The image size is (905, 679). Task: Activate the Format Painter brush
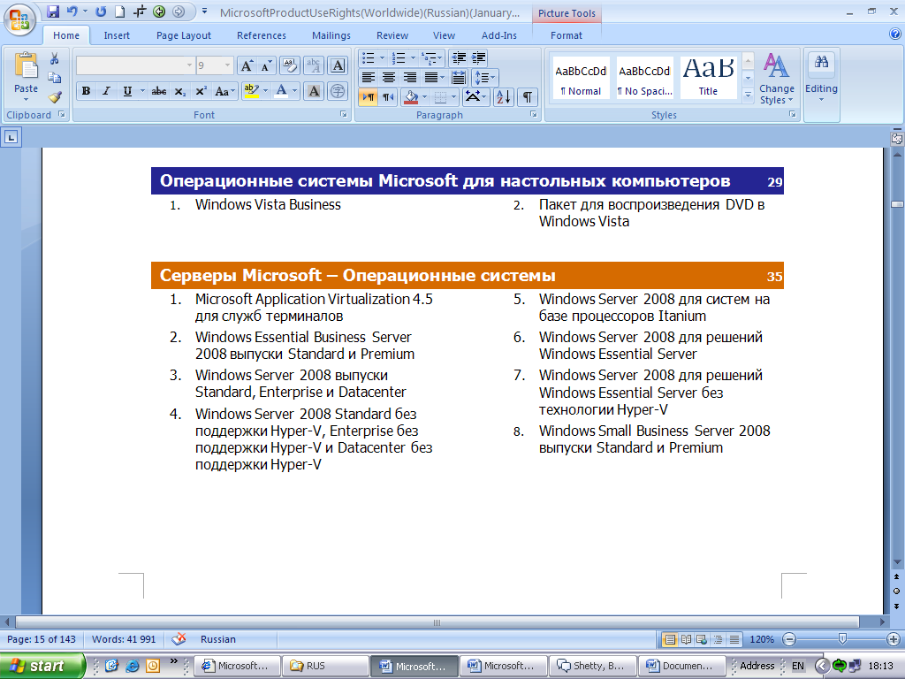coord(54,96)
